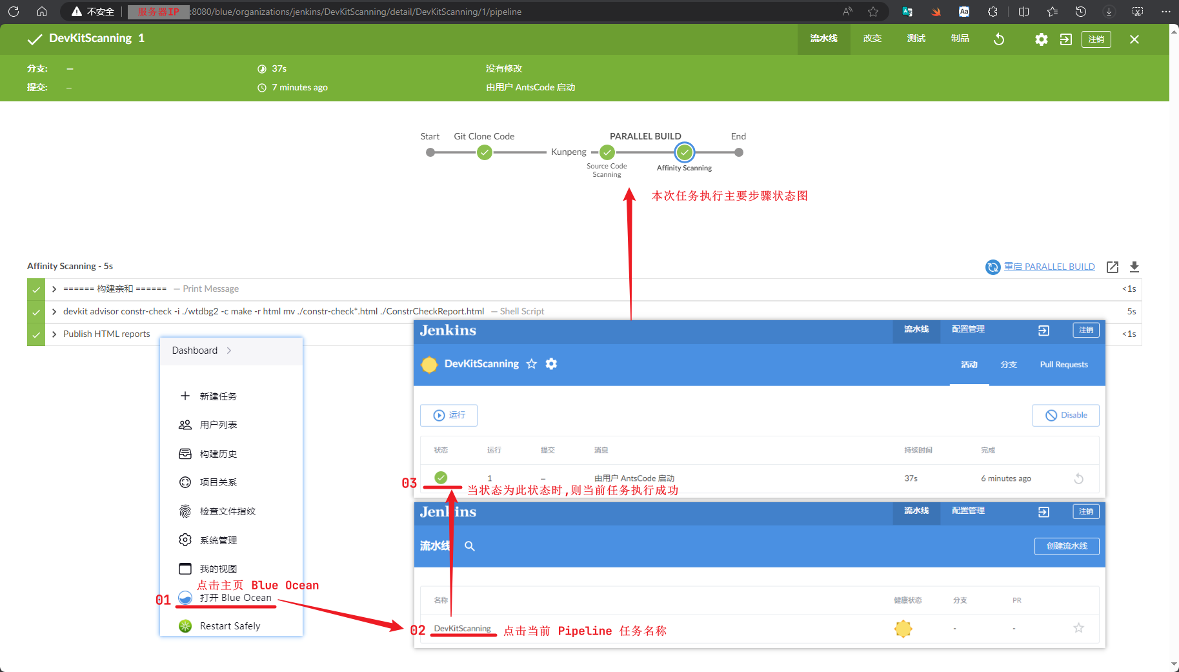Open 我的视图 in sidebar menu
Screen dimensions: 1179x672
[x=208, y=569]
